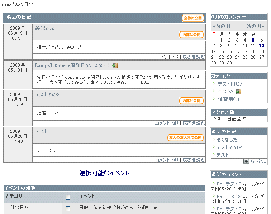This screenshot has width=271, height=214.
Task: Click the green arrow beside the テスト用(2) category
Action: pyautogui.click(x=214, y=84)
